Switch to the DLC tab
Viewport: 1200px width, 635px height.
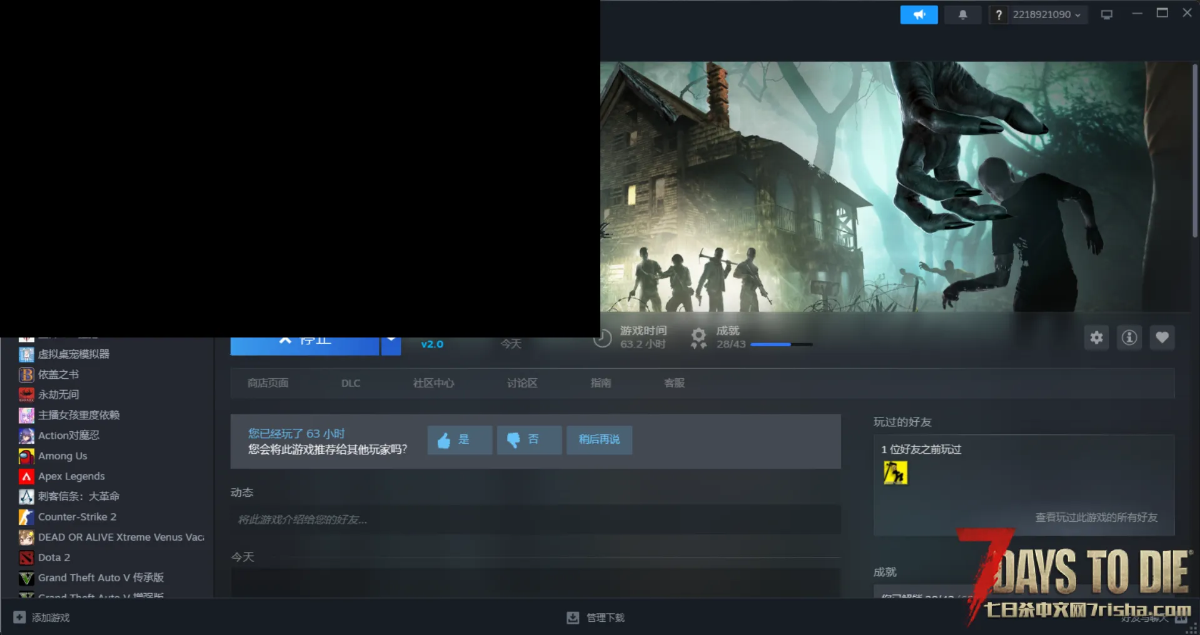(x=351, y=383)
